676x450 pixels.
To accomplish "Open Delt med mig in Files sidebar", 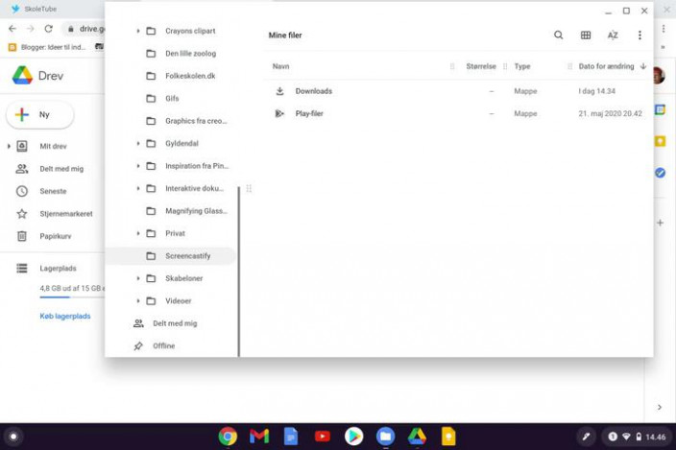I will pos(174,323).
